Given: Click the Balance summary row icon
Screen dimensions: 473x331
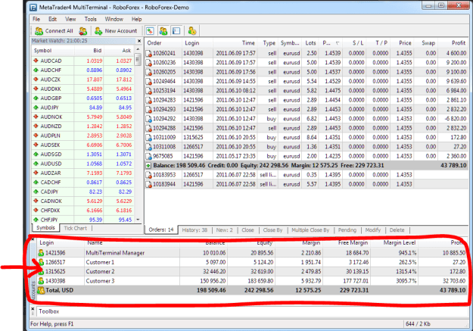Looking at the screenshot, I should click(148, 165).
